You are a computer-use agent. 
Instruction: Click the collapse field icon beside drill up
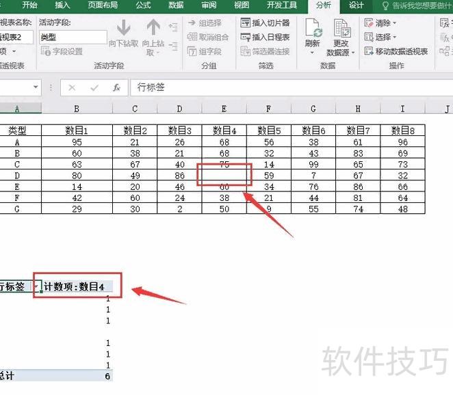pos(173,46)
